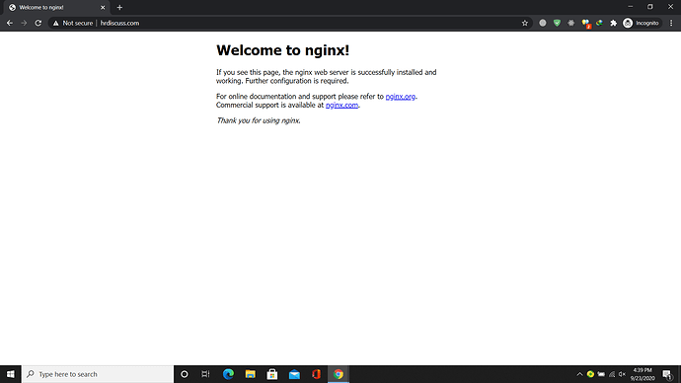This screenshot has width=681, height=383.
Task: Open the extension with red badge
Action: tap(586, 24)
